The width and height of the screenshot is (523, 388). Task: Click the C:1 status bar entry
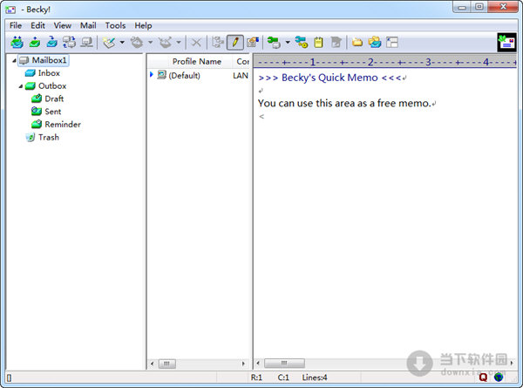(283, 378)
